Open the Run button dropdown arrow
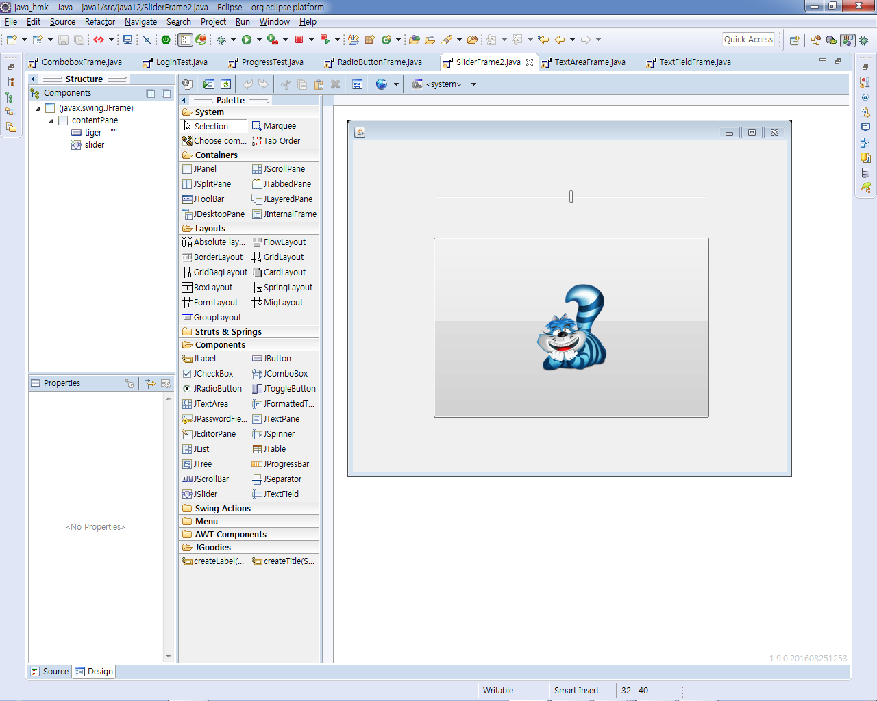The height and width of the screenshot is (701, 877). click(259, 40)
